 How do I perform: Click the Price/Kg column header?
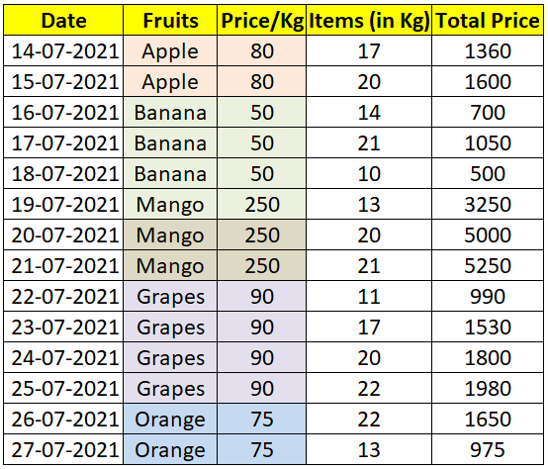click(x=262, y=20)
